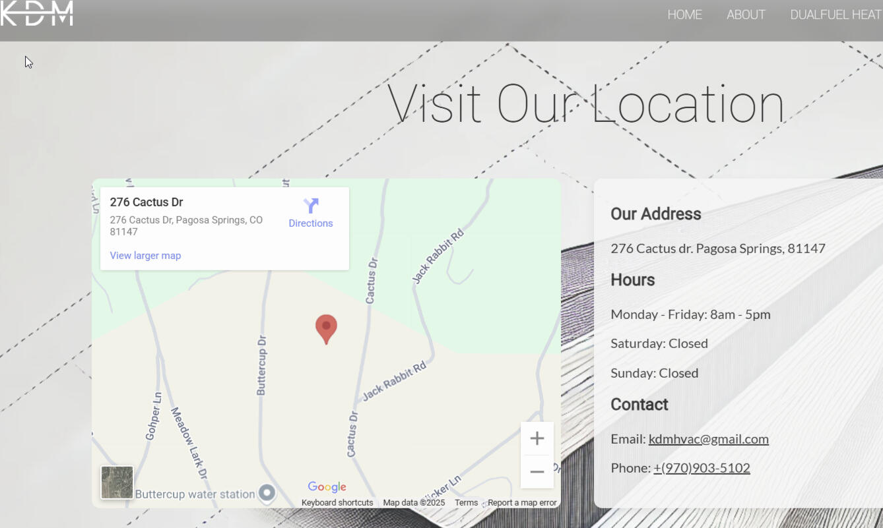Zoom out the map with the minus button
The width and height of the screenshot is (883, 528).
[x=537, y=472]
